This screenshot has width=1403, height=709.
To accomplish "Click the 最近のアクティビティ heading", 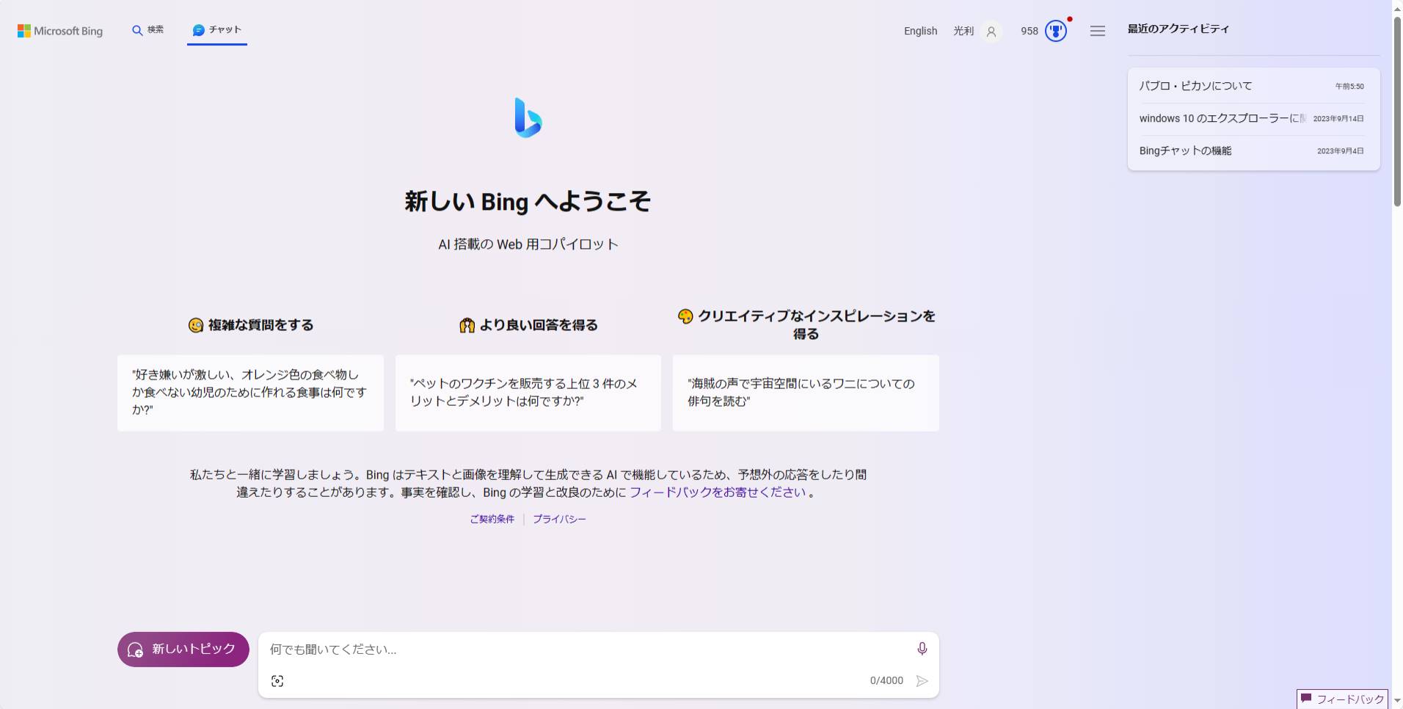I will coord(1178,29).
